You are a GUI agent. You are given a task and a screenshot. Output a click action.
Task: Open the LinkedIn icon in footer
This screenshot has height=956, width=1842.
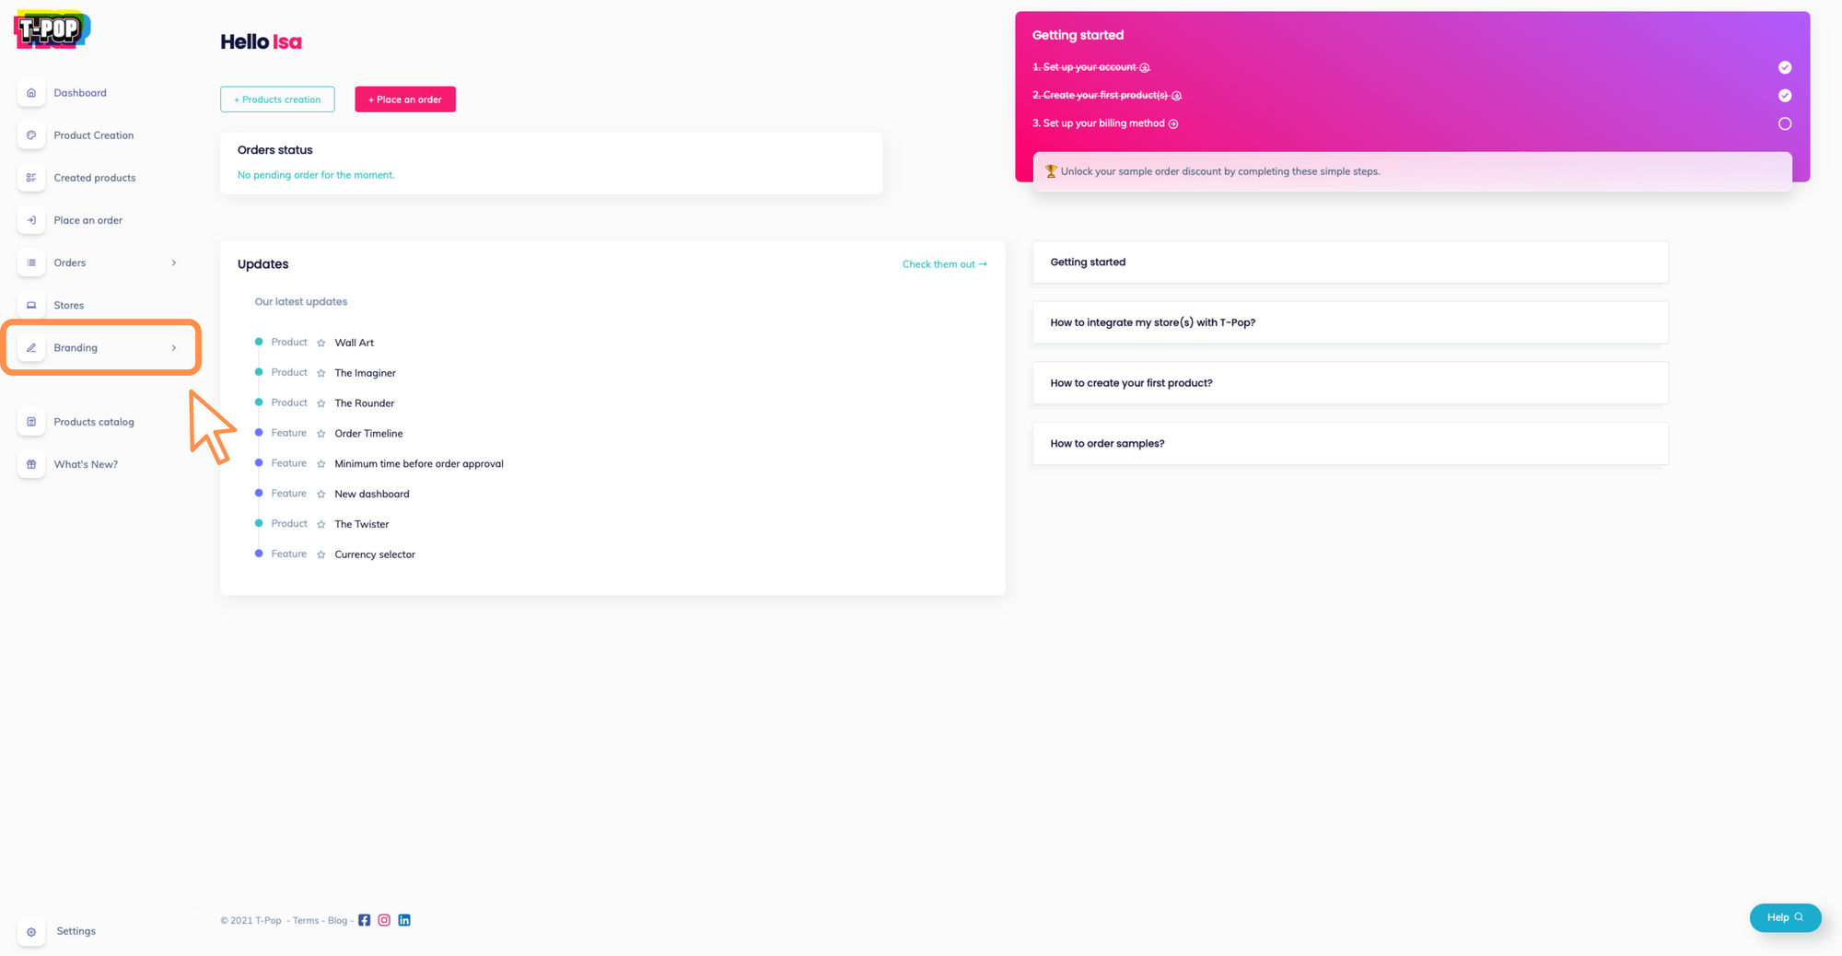[x=404, y=920]
